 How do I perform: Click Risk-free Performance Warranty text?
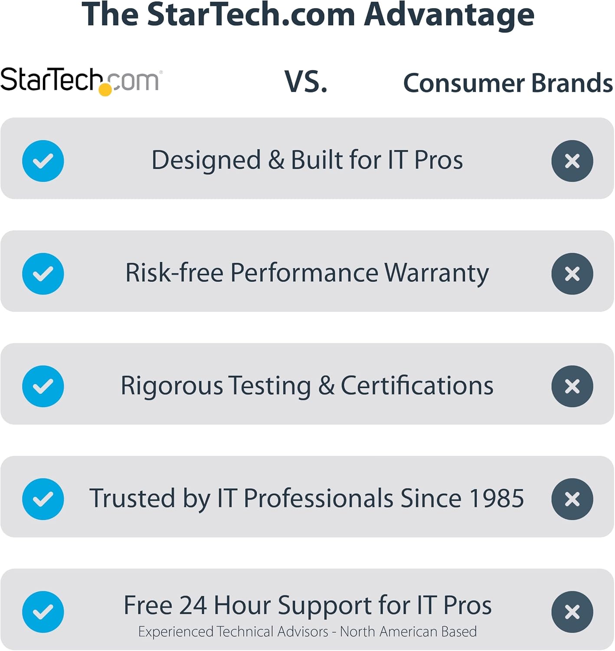pos(307,273)
